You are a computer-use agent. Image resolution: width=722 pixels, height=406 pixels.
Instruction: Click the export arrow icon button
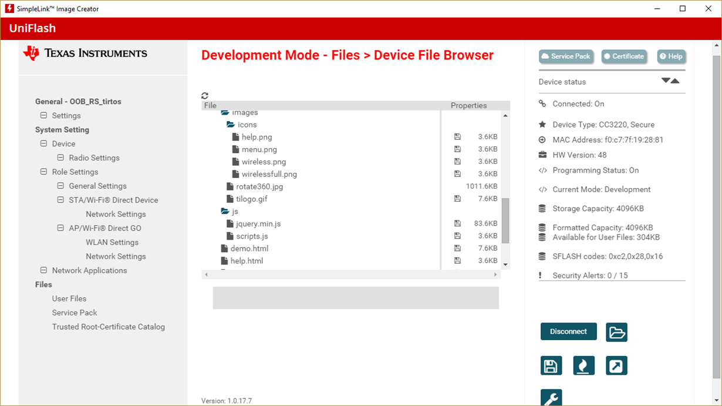tap(616, 365)
